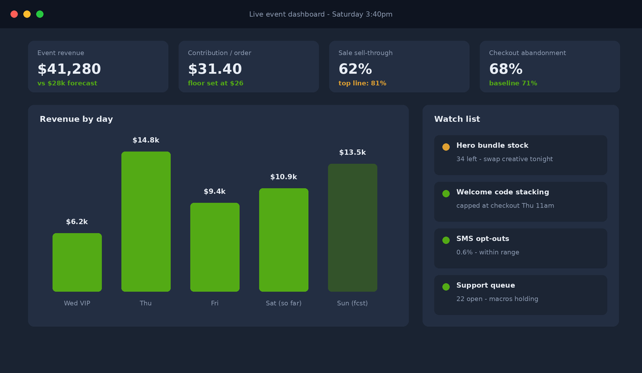Viewport: 642px width, 373px height.
Task: Minimize the window with the yellow button
Action: click(x=27, y=15)
